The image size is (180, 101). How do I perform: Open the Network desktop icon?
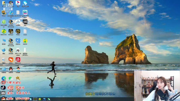point(3,50)
